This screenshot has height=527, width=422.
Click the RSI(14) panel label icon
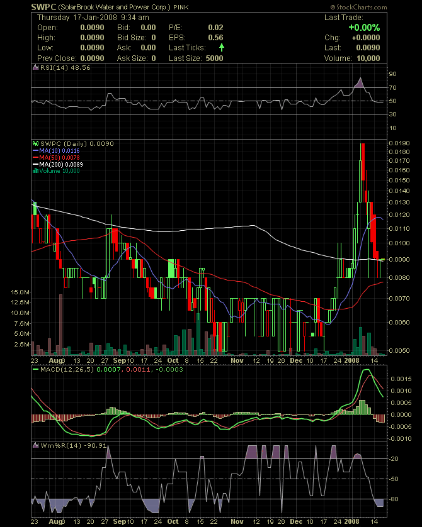click(x=35, y=67)
